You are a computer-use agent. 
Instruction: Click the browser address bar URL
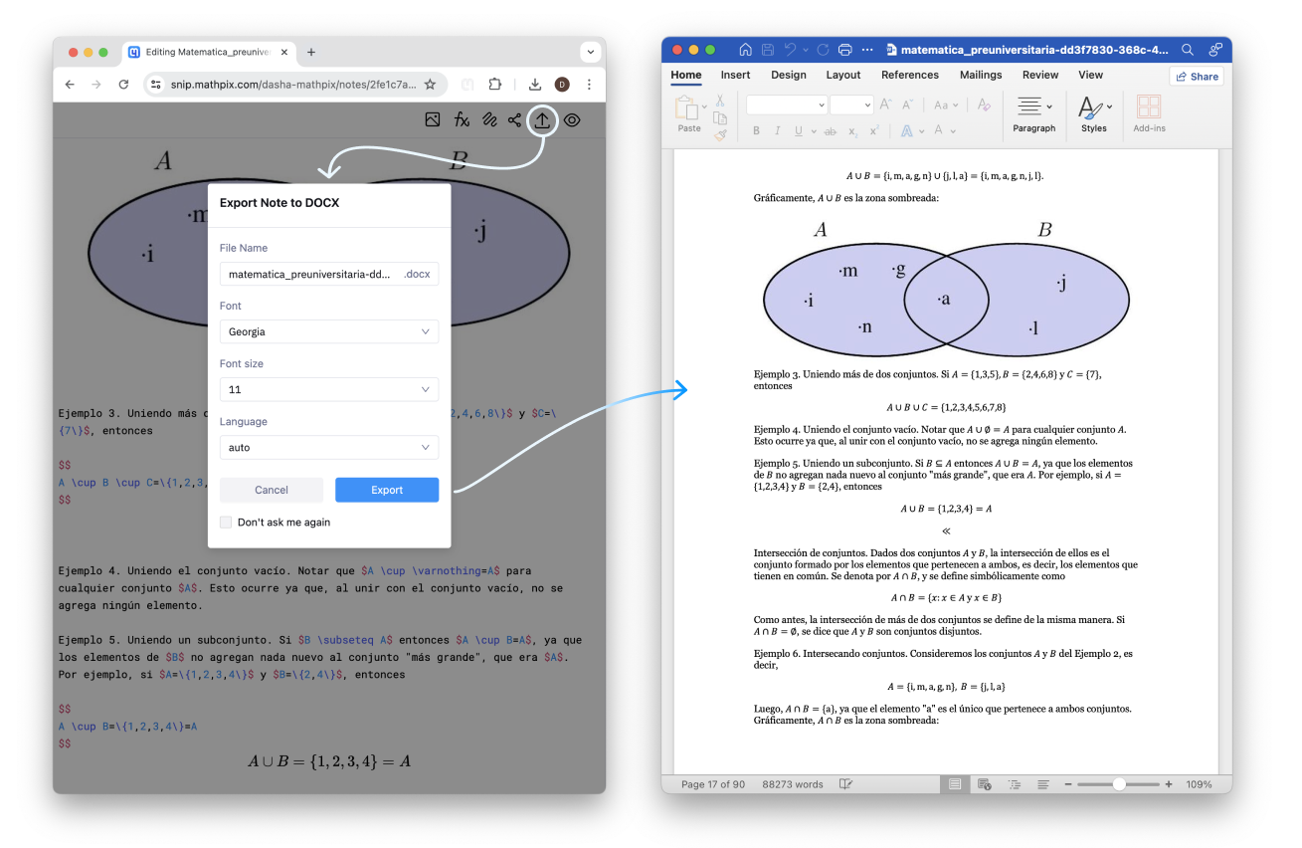293,85
